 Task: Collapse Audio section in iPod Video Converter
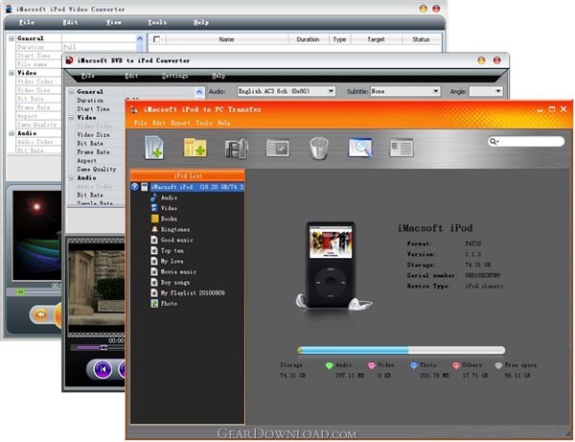coord(11,133)
